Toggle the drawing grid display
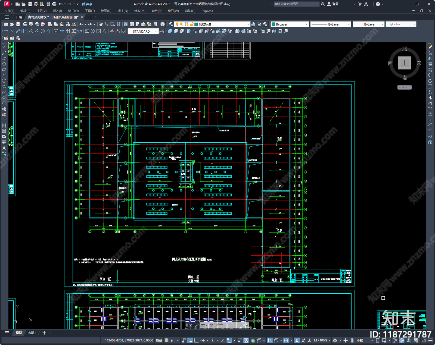 (166, 340)
